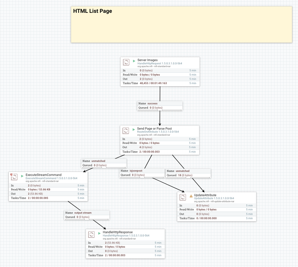Image resolution: width=298 pixels, height=267 pixels.
Task: Click the Server Images processor type icon
Action: tap(126, 62)
